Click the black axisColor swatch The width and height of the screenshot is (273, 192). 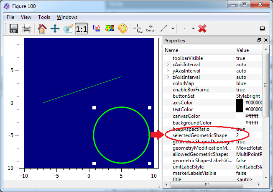pyautogui.click(x=240, y=103)
